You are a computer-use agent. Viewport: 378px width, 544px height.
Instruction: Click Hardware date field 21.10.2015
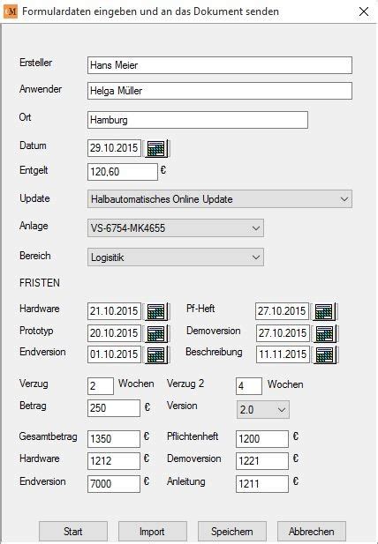[x=114, y=311]
